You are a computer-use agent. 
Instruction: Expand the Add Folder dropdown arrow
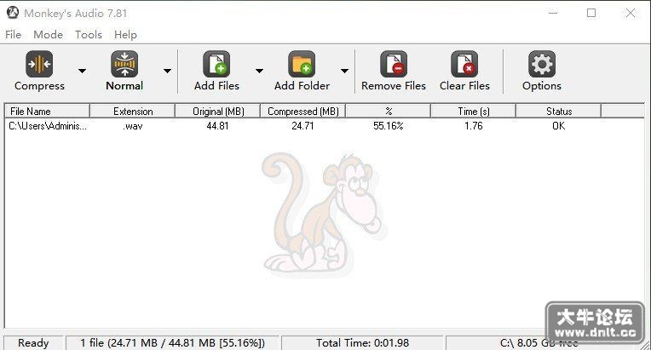[x=344, y=71]
